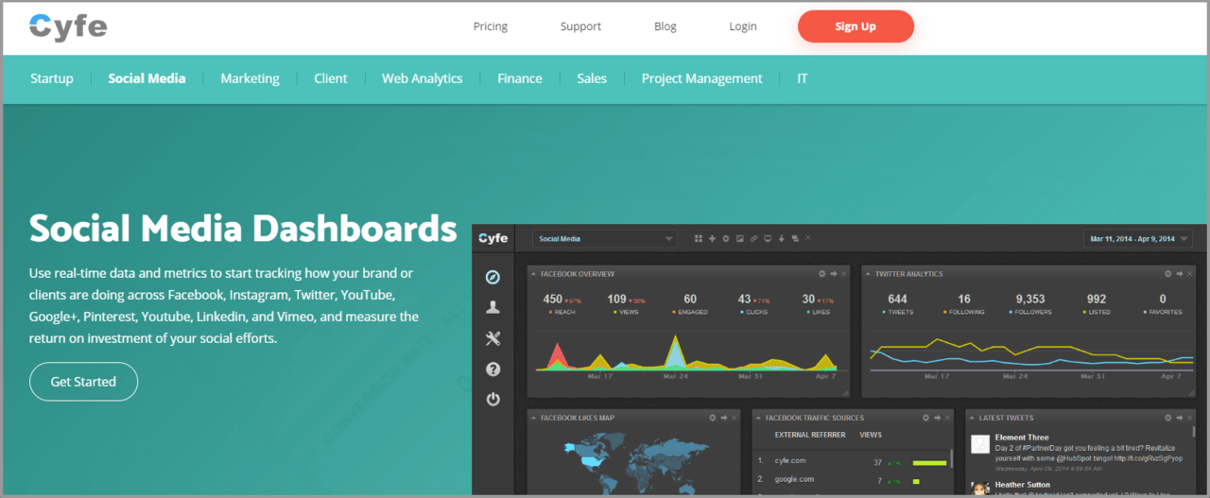Screen dimensions: 1210x498
Task: Click the FOLLOWERS legend in Twitter Analytics
Action: (1028, 312)
